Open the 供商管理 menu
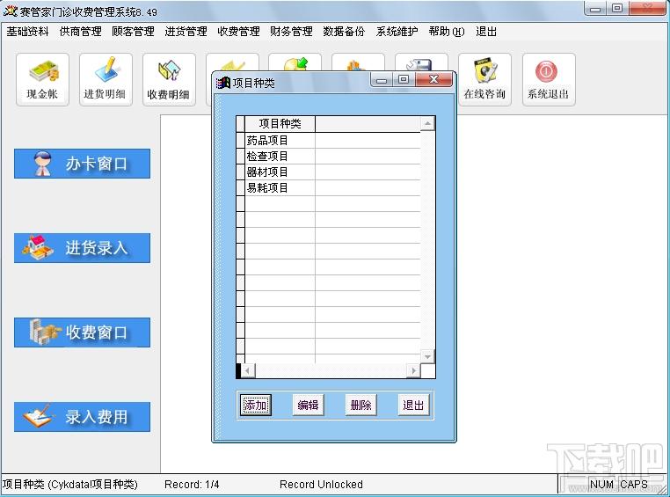Screen dimensions: 670x497 (80, 32)
